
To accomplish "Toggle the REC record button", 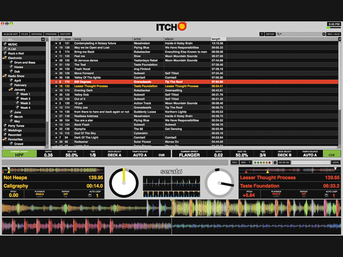I will [x=235, y=163].
